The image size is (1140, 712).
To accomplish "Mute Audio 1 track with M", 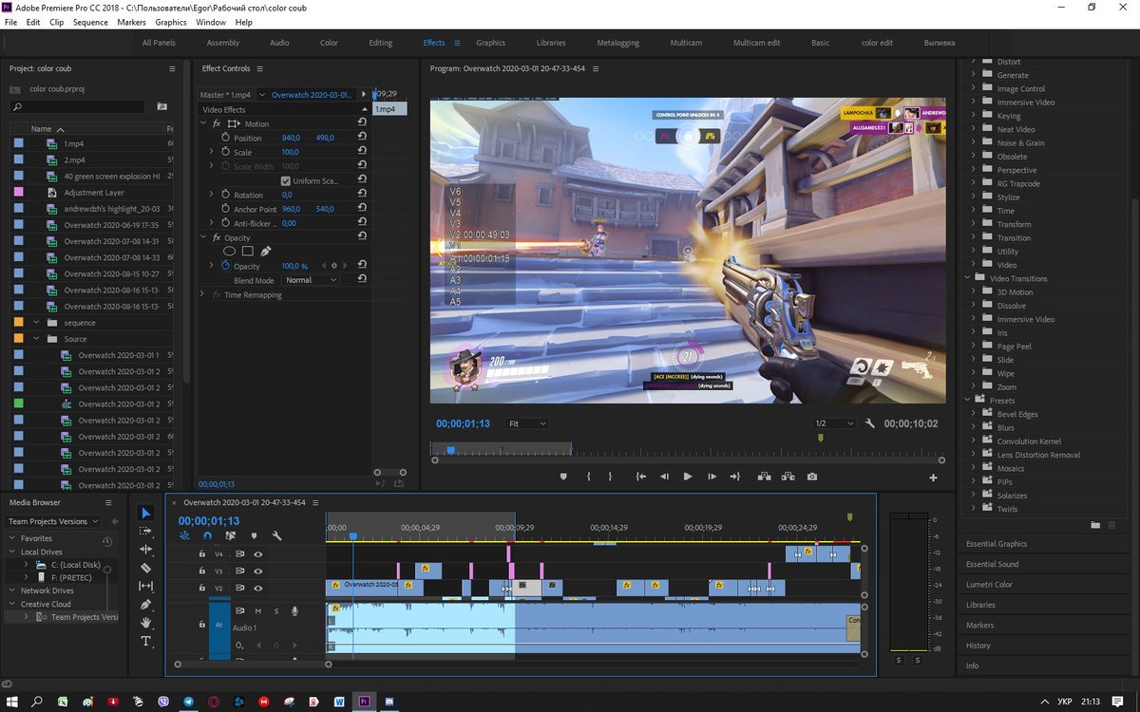I will coord(257,611).
